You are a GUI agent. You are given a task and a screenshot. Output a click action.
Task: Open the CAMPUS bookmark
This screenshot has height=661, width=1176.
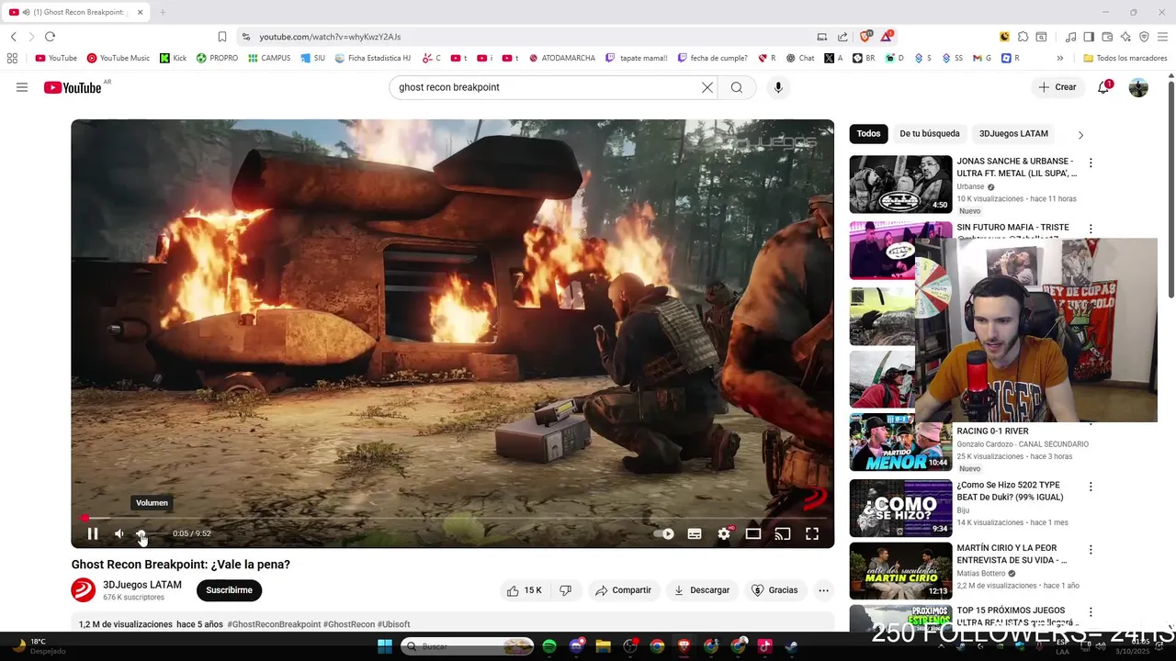point(269,58)
